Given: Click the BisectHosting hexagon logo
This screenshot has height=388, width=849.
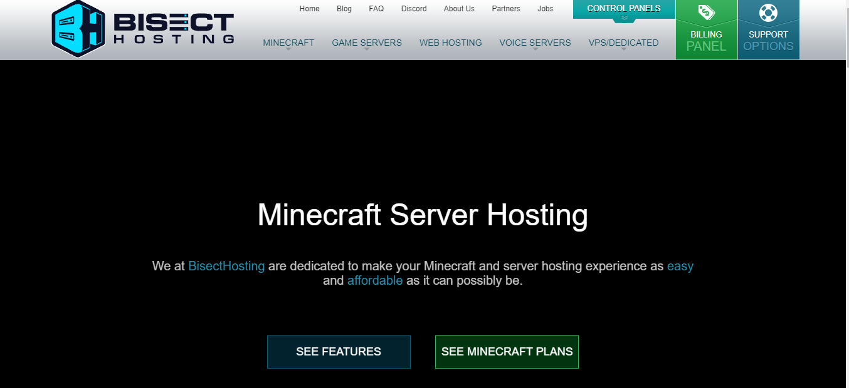Looking at the screenshot, I should click(78, 29).
